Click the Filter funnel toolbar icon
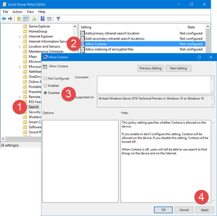 (58, 19)
